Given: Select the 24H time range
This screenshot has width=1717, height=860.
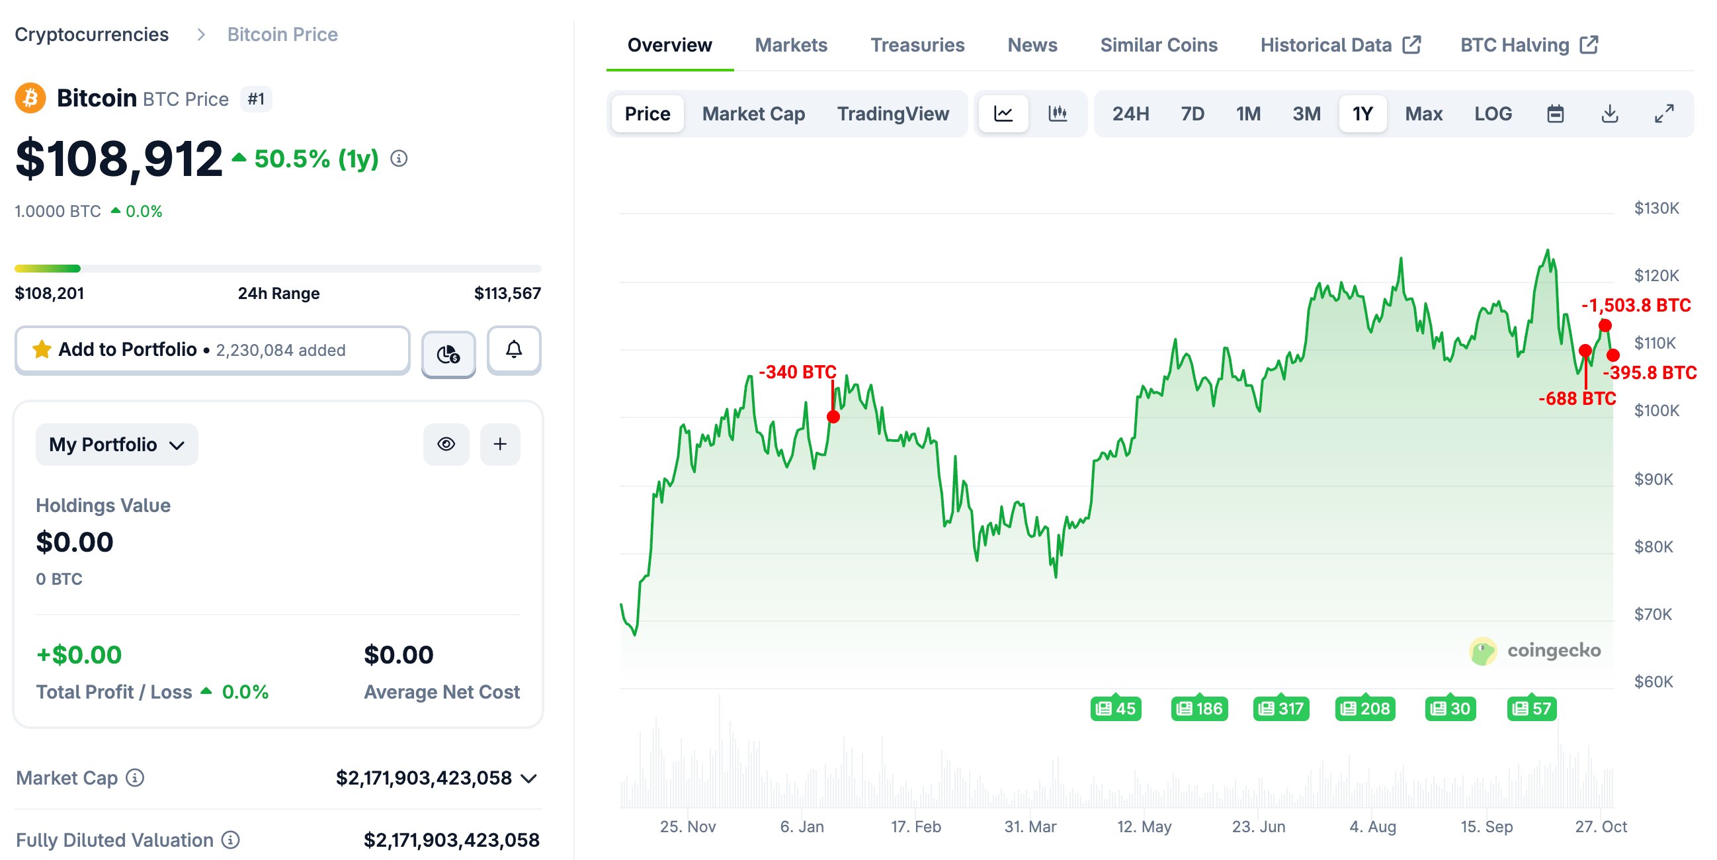Looking at the screenshot, I should [1130, 113].
